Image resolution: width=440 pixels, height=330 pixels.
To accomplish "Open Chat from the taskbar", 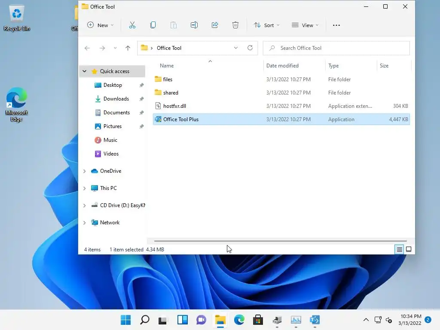I will click(x=201, y=320).
